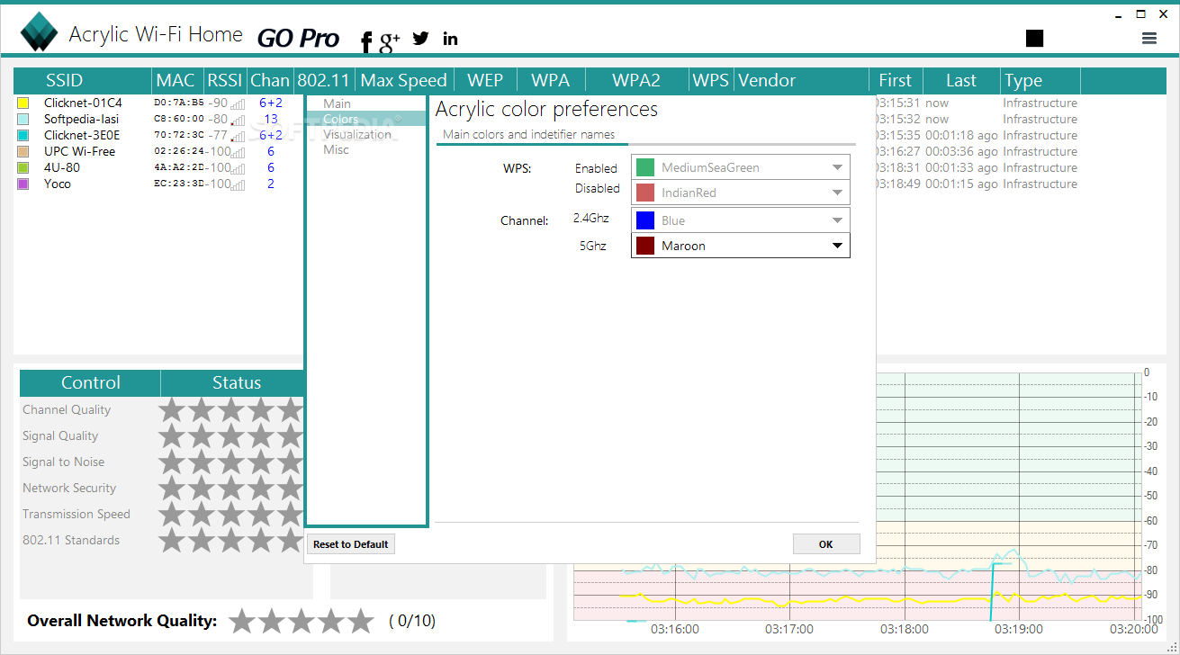This screenshot has height=655, width=1180.
Task: Click signal bars icon for 4U-80
Action: (239, 168)
